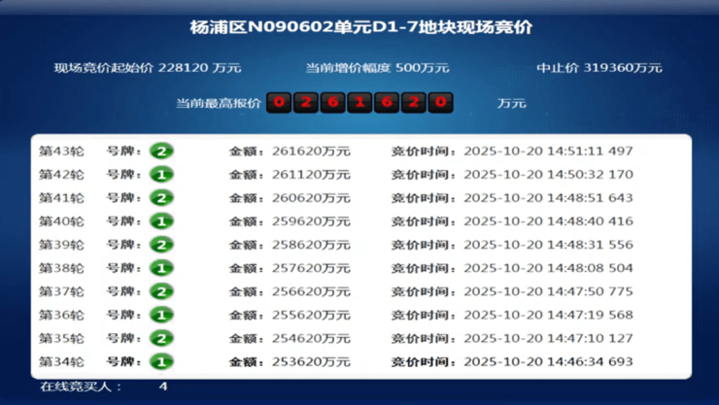
Task: Click first digit 0 of highest bid counter
Action: point(279,103)
